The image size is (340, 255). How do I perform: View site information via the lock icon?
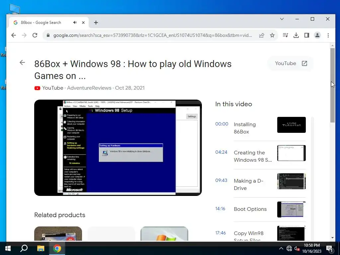coord(48,35)
